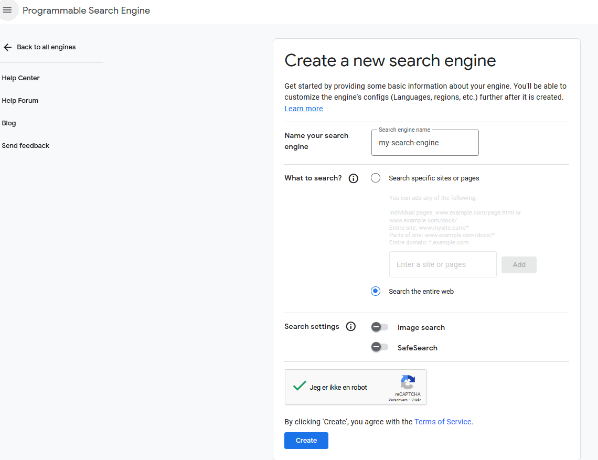Turn on the SafeSearch switch
This screenshot has height=460, width=598.
379,347
